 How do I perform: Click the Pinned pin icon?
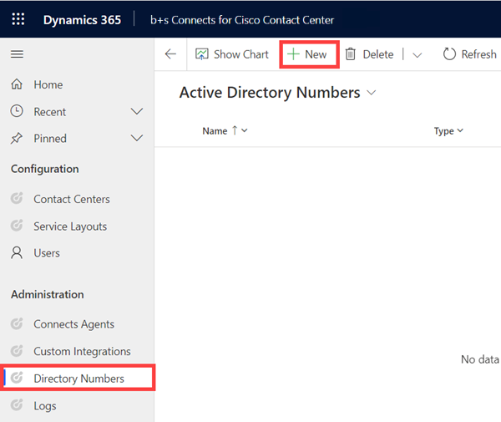pyautogui.click(x=17, y=139)
